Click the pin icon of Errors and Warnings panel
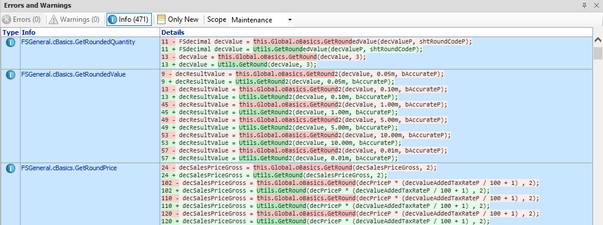The width and height of the screenshot is (603, 225). click(585, 5)
